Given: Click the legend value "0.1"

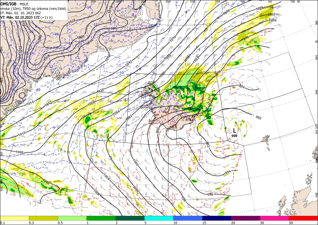Looking at the screenshot, I should pos(2,223).
